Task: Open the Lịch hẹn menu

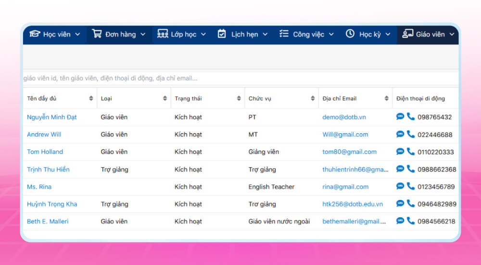Action: point(243,34)
